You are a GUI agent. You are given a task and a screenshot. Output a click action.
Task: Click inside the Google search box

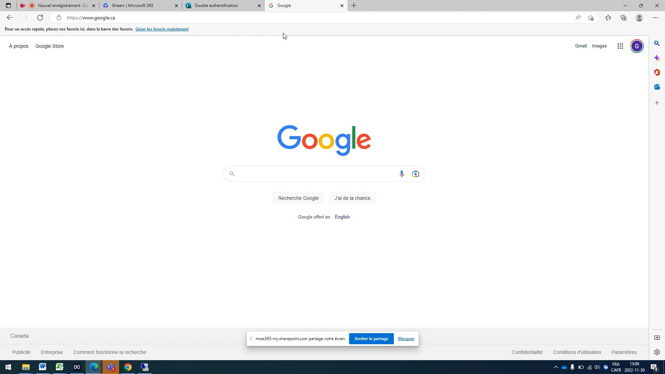coord(315,174)
